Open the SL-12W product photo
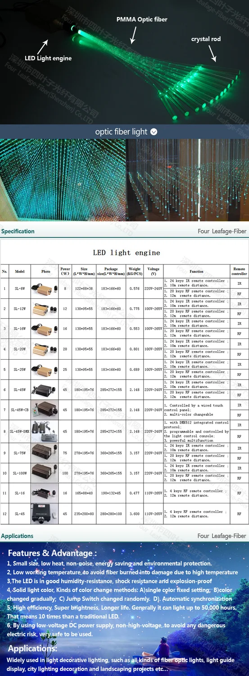The image size is (249, 676). (x=45, y=309)
